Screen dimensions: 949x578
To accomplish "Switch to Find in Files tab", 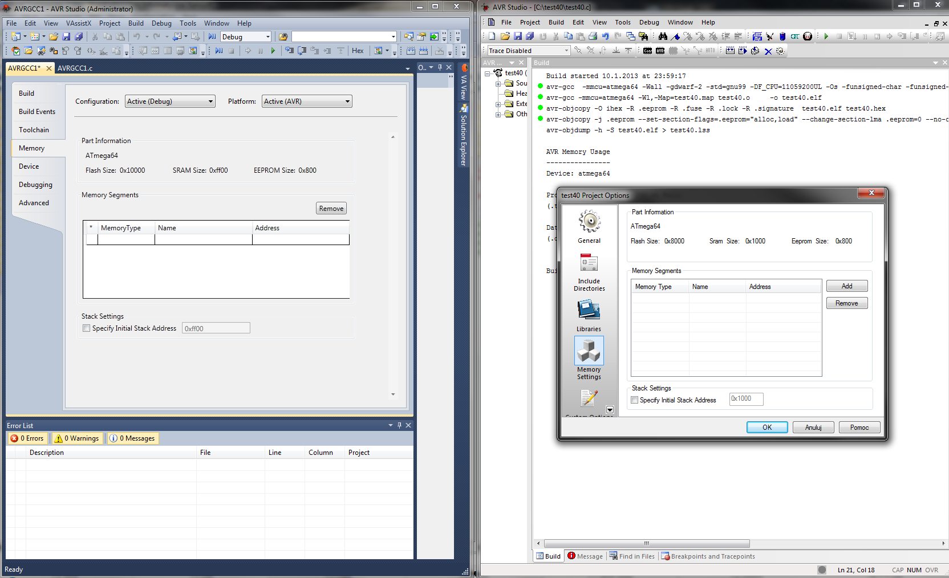I will [631, 556].
